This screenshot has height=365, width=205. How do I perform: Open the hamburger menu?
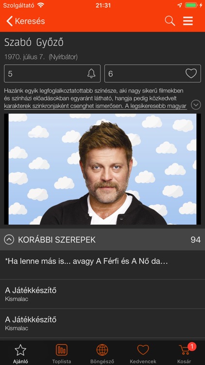[188, 21]
